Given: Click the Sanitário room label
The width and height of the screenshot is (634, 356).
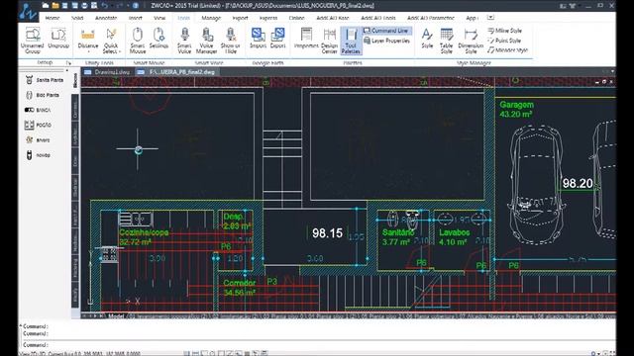Looking at the screenshot, I should tap(398, 232).
